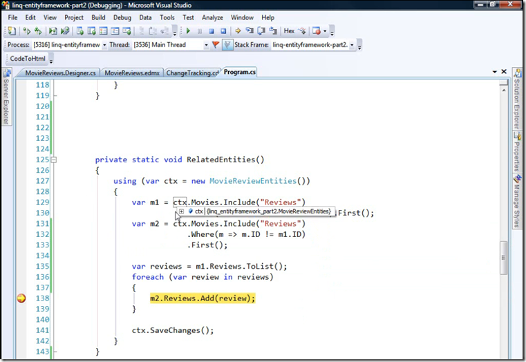
Task: Open the Tools menu
Action: [167, 17]
